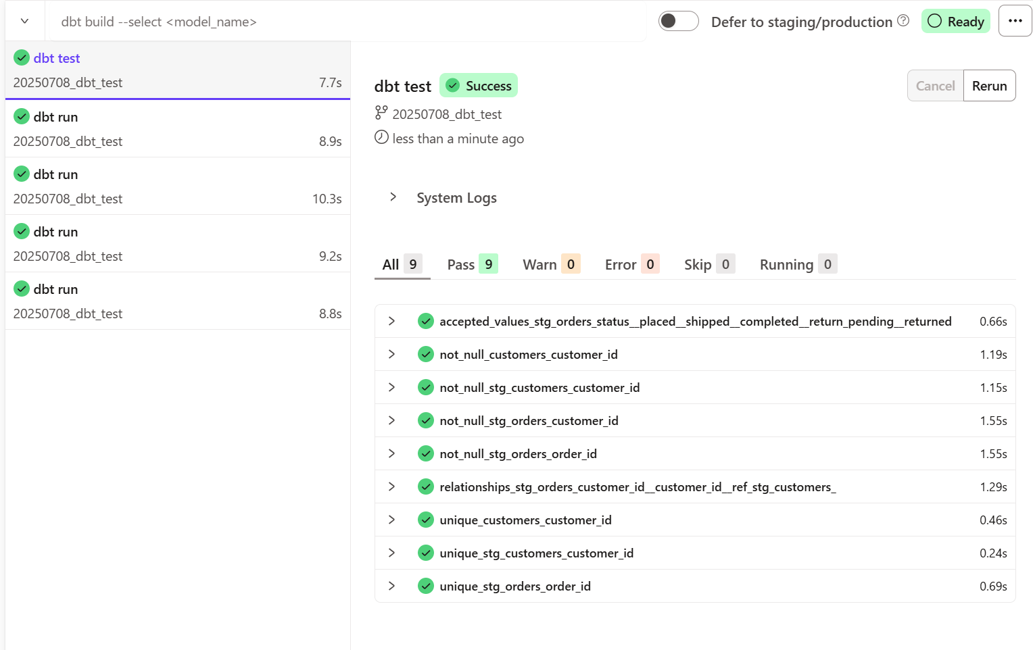Screen dimensions: 1033x650
Task: Click the success check icon of not_null_customers_customer_id
Action: click(x=426, y=354)
